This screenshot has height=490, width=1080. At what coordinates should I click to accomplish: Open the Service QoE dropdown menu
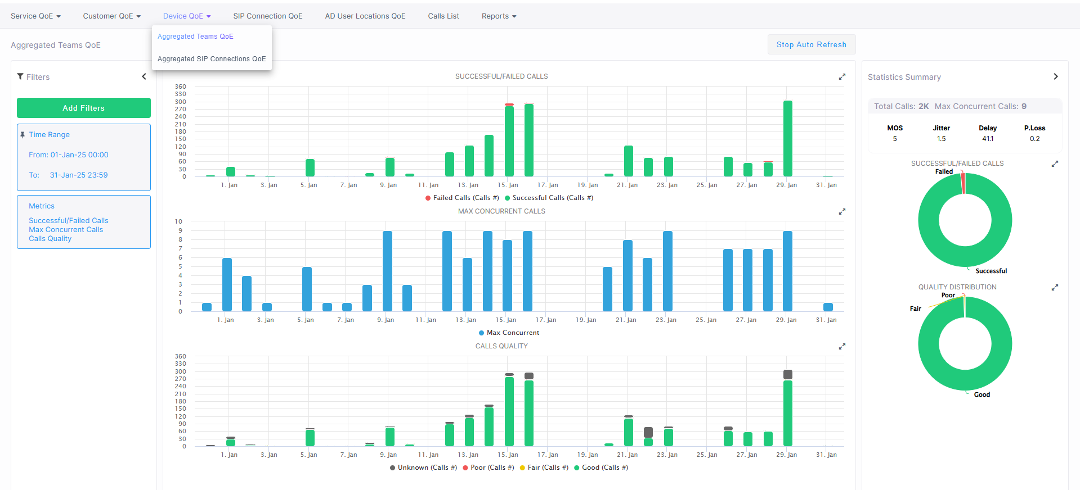tap(35, 16)
